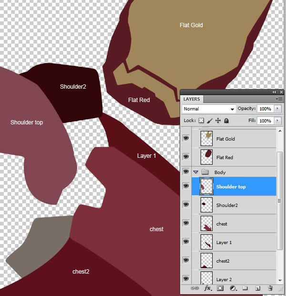Click the 'Shoulder2' label on canvas
Image resolution: width=286 pixels, height=296 pixels.
[x=73, y=87]
